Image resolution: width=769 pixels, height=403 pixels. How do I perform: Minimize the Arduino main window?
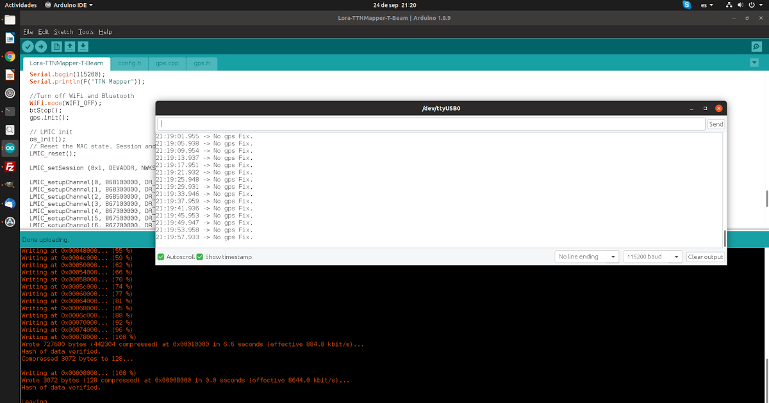(x=734, y=18)
